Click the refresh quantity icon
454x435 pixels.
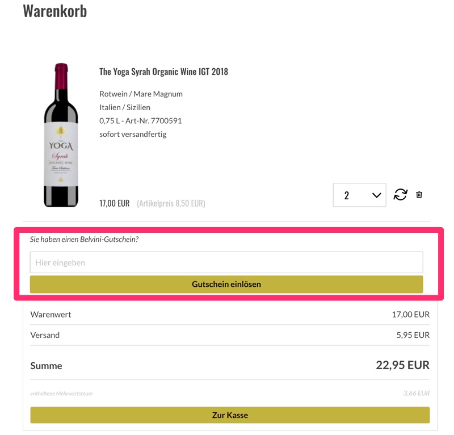click(x=401, y=195)
